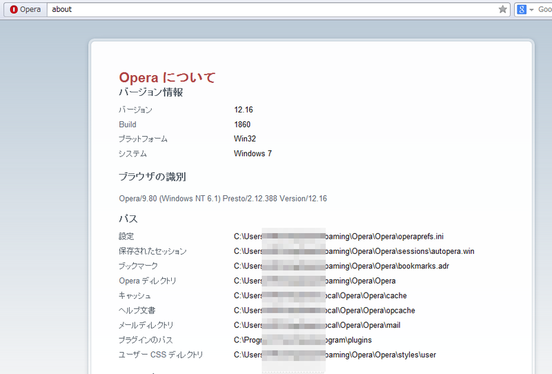Click the red Opera logo icon
This screenshot has width=552, height=374.
point(14,10)
